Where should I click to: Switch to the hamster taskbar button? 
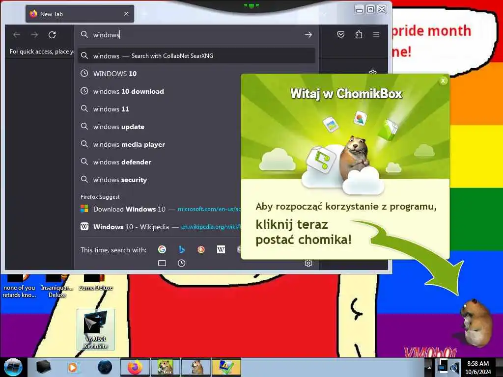coord(196,367)
